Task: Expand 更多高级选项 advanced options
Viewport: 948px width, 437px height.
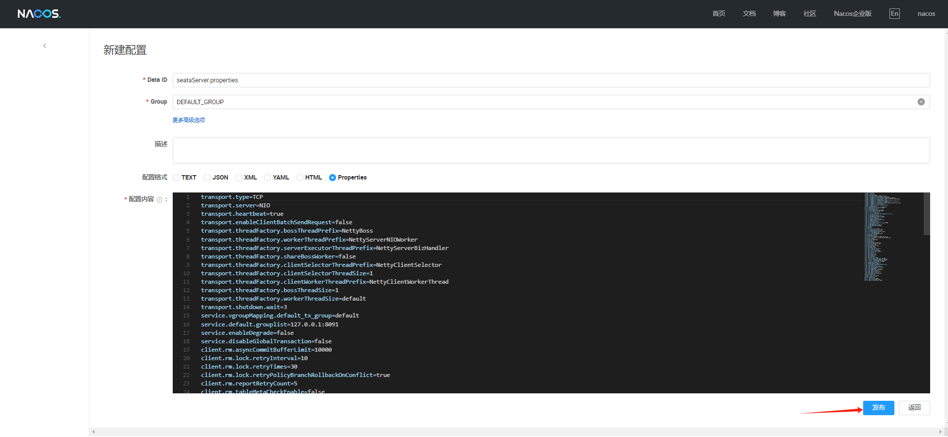Action: [189, 120]
